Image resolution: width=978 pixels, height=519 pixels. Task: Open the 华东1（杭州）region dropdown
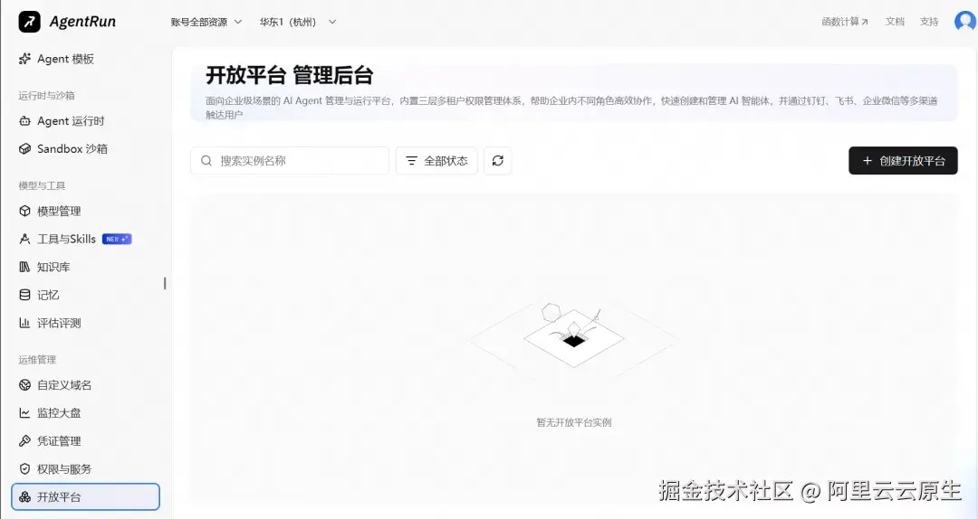click(x=298, y=22)
